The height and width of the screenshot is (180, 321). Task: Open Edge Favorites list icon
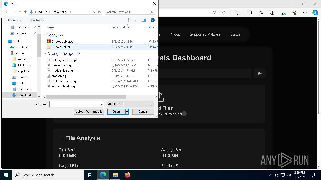click(x=261, y=13)
